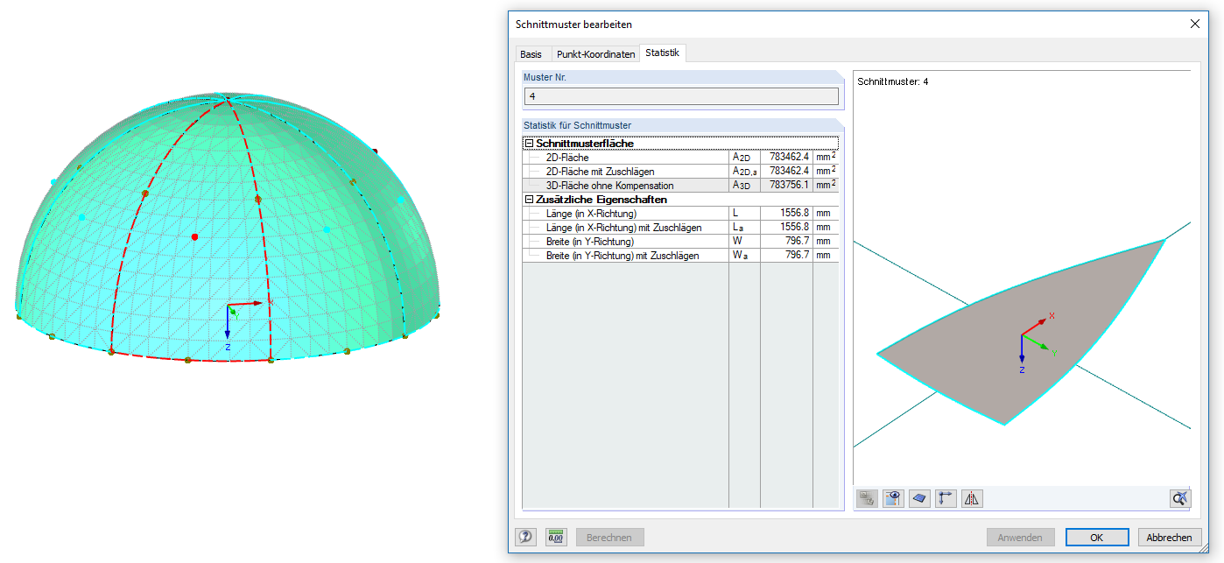
Task: Click the 3D area symbol A3D cell
Action: pyautogui.click(x=744, y=185)
